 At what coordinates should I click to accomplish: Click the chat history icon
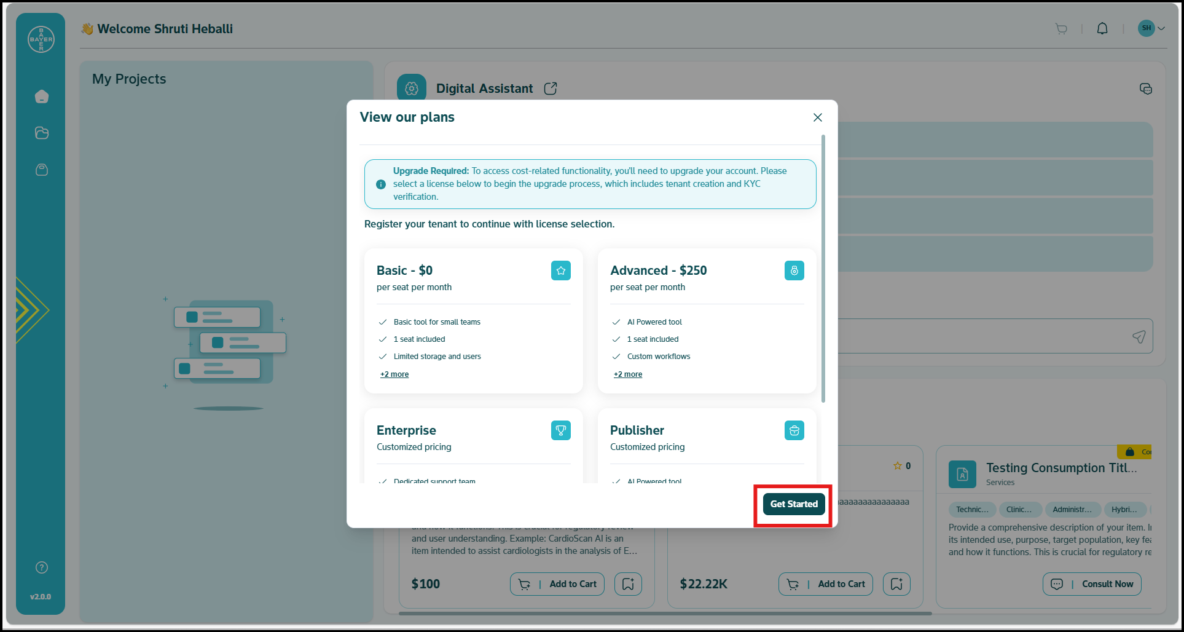[x=1145, y=89]
